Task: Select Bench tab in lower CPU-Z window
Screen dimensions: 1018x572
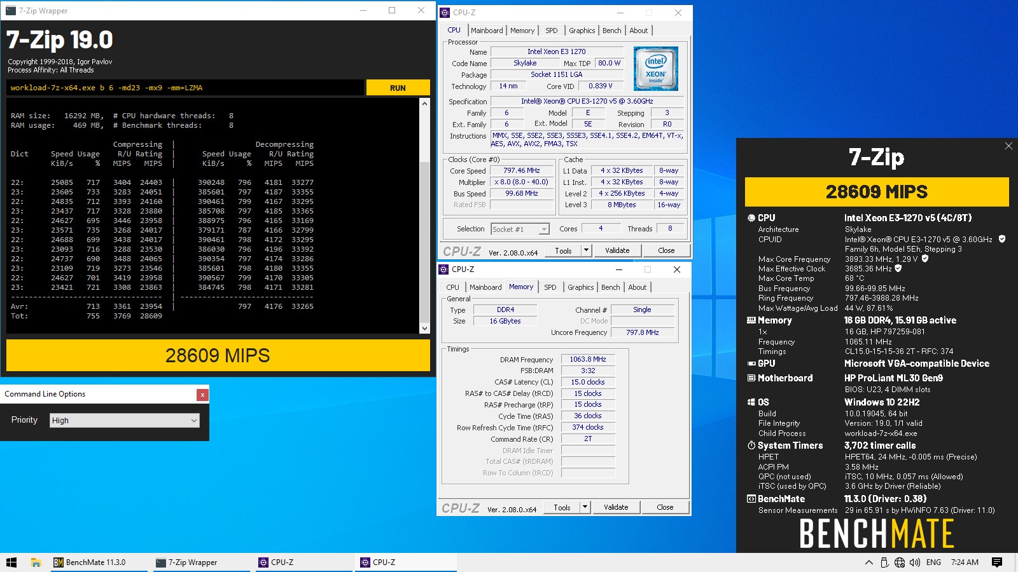Action: [611, 287]
